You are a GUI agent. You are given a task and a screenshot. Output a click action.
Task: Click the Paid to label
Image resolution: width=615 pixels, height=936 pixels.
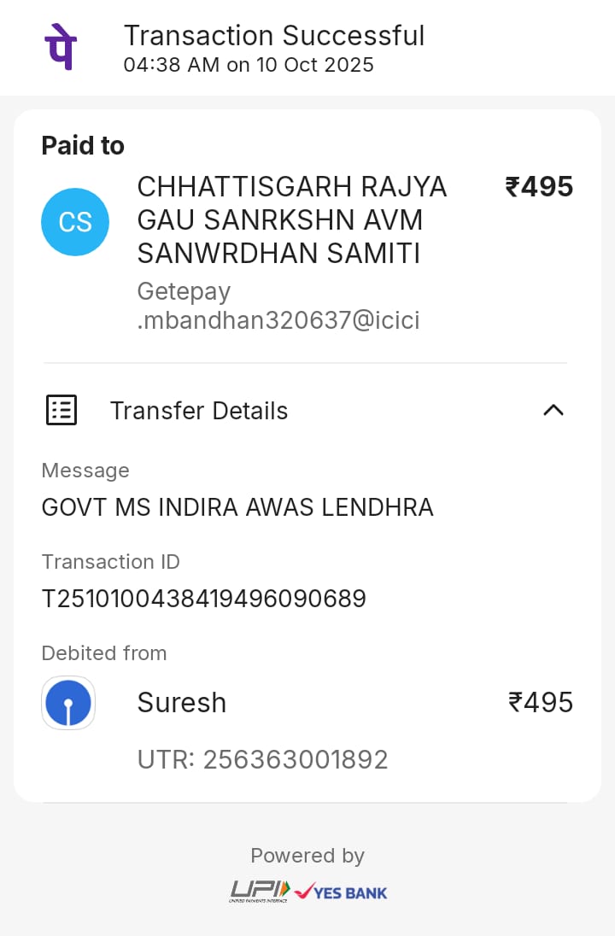[x=83, y=146]
